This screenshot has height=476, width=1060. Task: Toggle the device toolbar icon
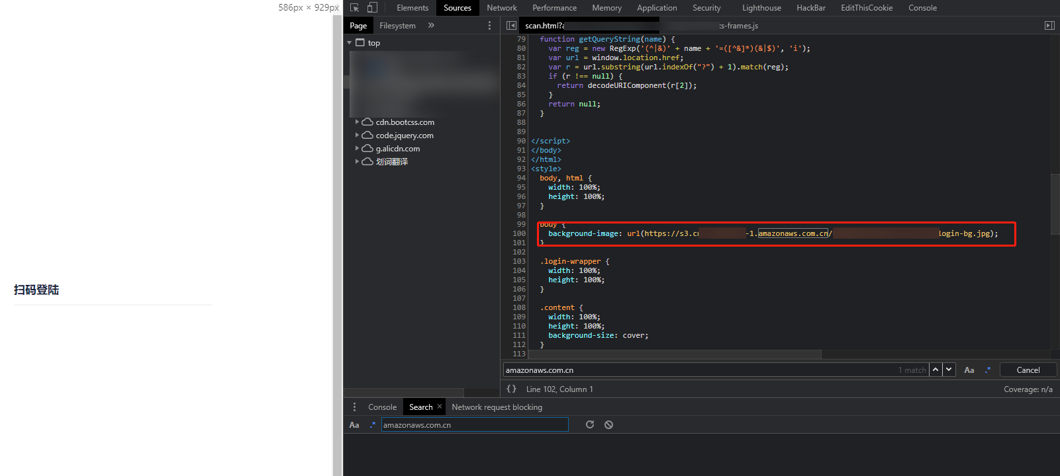pyautogui.click(x=372, y=8)
